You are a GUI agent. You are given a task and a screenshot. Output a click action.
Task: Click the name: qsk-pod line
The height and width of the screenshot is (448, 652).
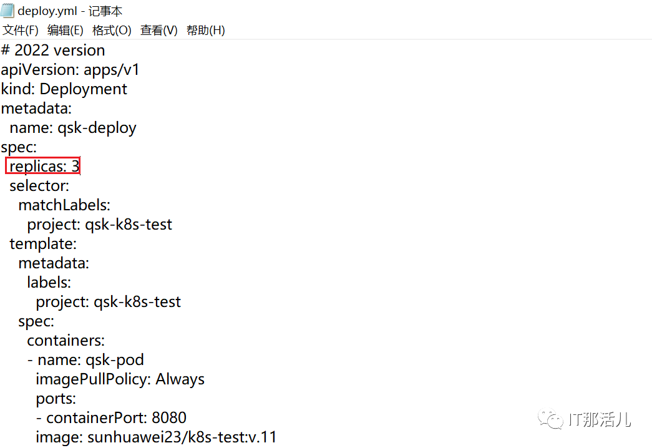[x=85, y=360]
